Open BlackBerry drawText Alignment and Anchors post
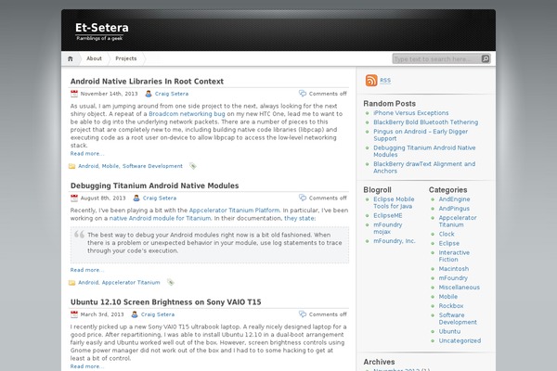557x371 pixels. coord(424,168)
